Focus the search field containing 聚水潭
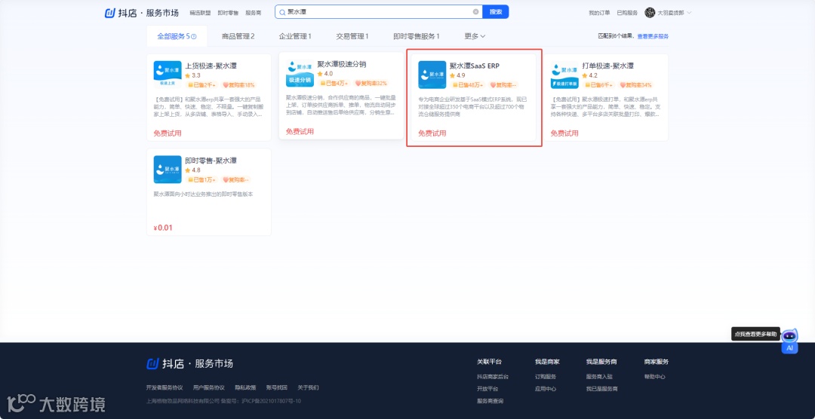The width and height of the screenshot is (815, 419). pyautogui.click(x=380, y=12)
